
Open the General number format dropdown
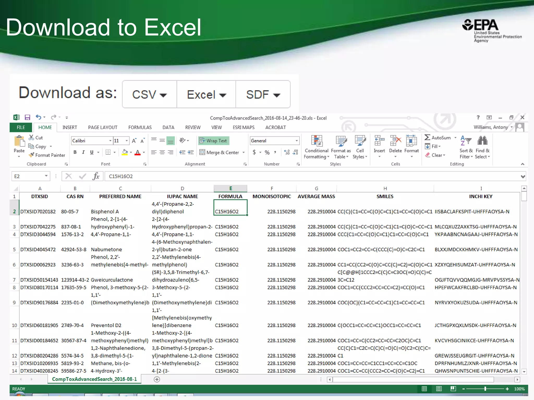[x=297, y=141]
